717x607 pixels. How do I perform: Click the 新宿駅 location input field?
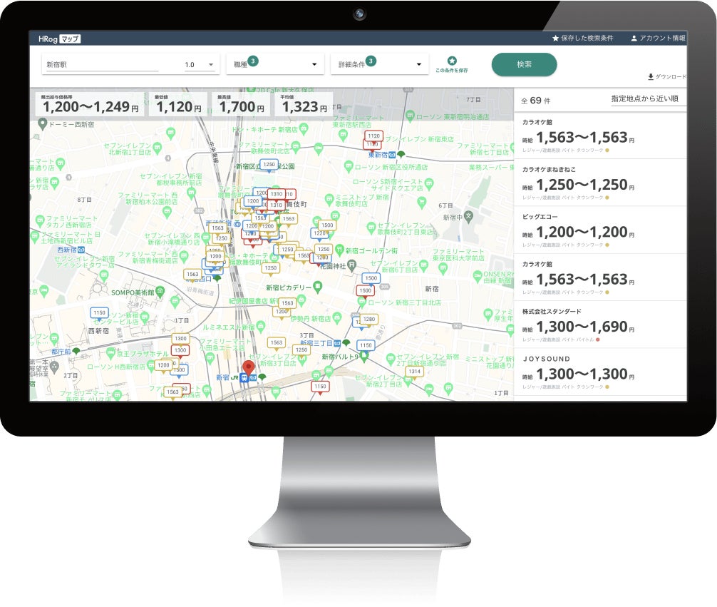pos(102,65)
